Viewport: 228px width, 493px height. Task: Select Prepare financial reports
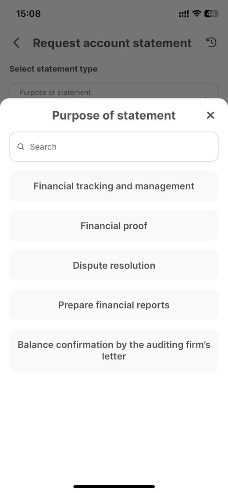114,305
